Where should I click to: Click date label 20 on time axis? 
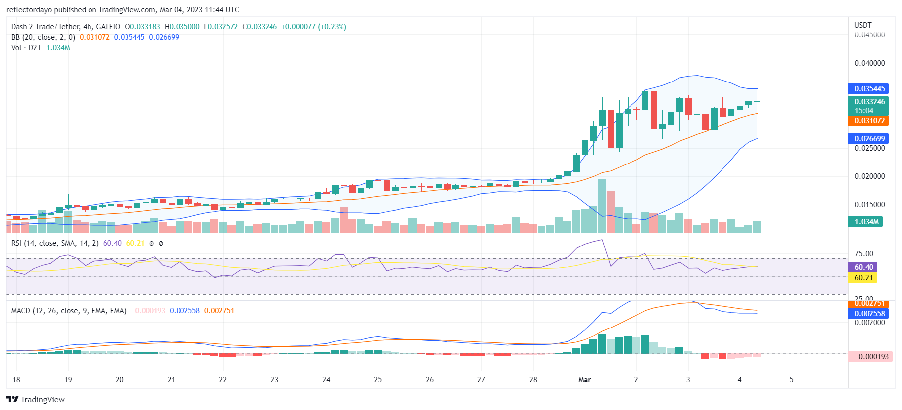pyautogui.click(x=120, y=380)
